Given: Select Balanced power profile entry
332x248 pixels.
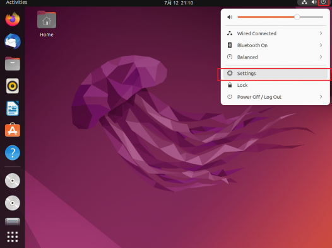Looking at the screenshot, I should tap(275, 57).
